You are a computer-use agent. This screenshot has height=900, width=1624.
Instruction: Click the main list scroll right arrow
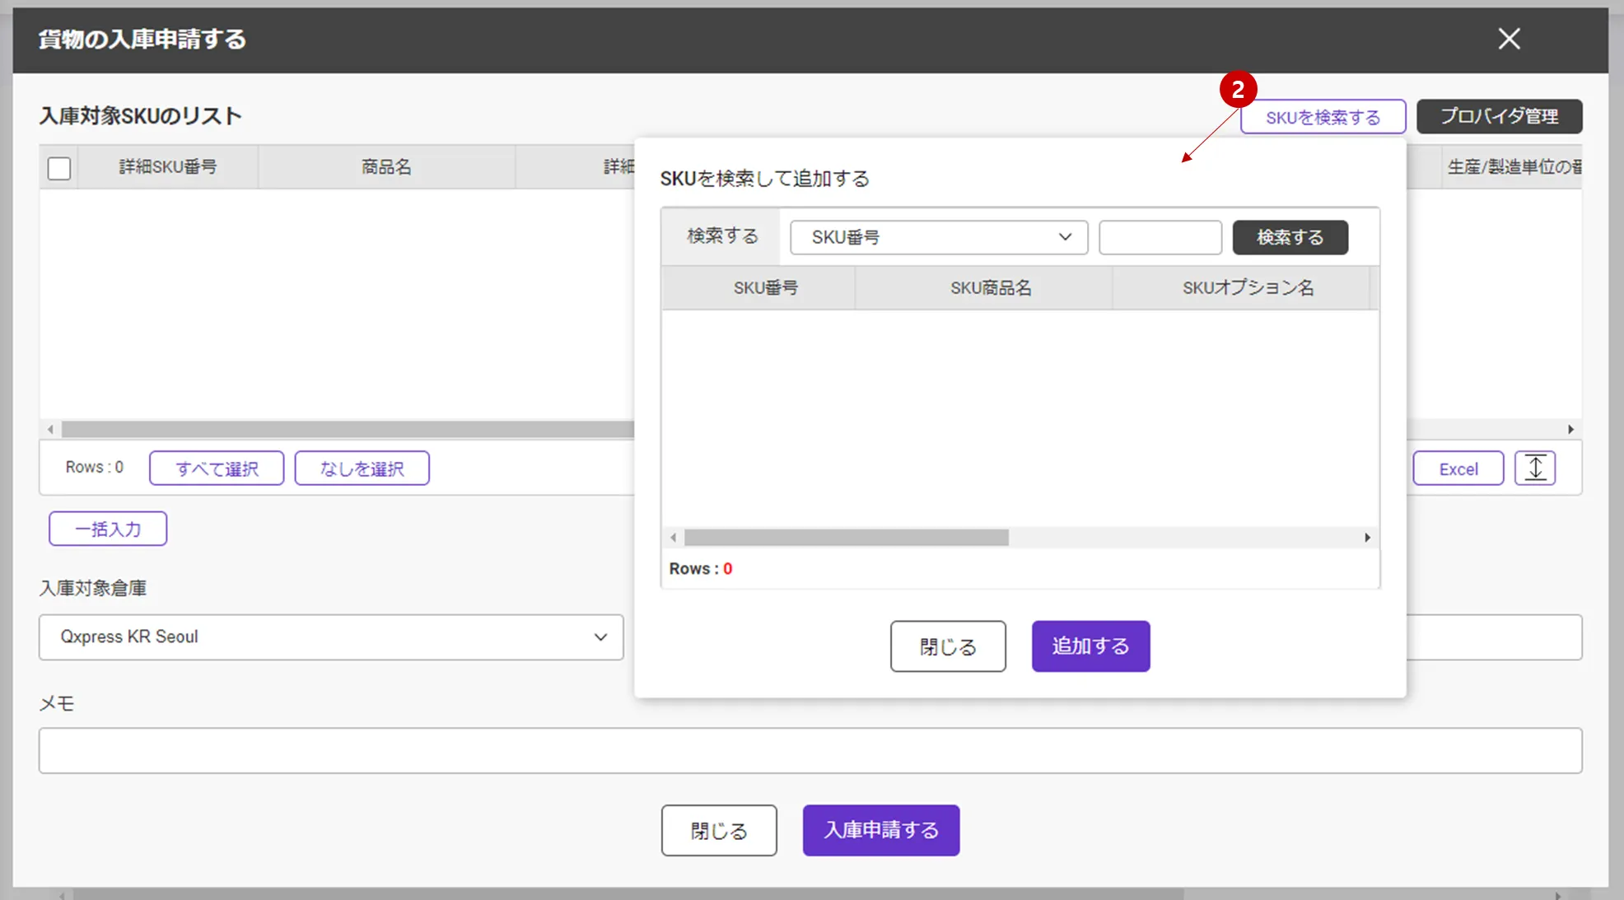(x=1570, y=429)
